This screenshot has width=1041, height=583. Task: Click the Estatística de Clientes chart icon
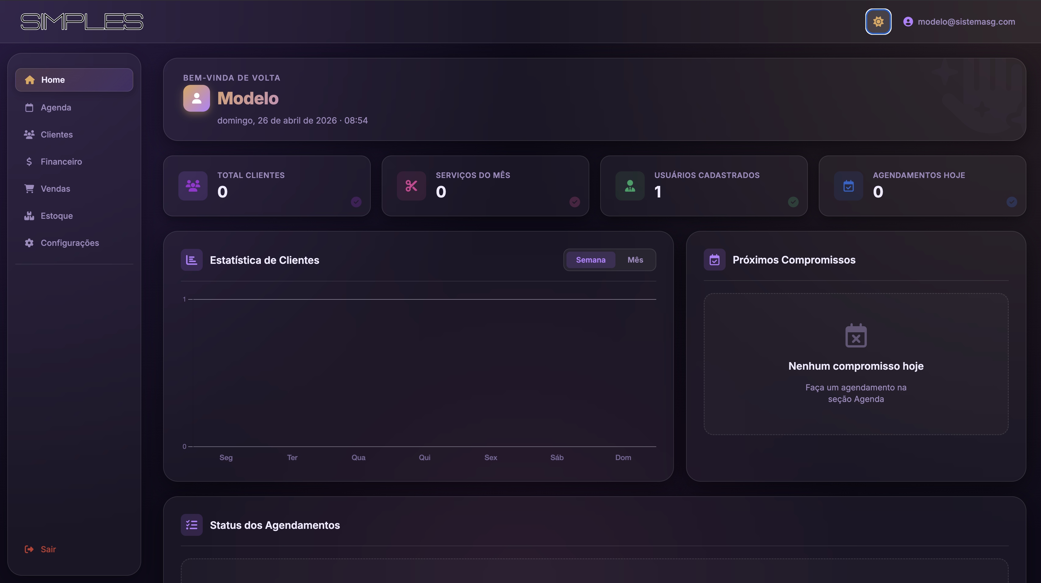coord(191,260)
